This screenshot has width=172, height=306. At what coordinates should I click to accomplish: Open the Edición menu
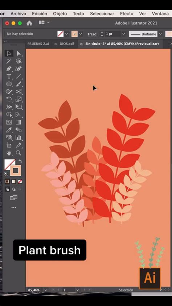click(x=40, y=14)
